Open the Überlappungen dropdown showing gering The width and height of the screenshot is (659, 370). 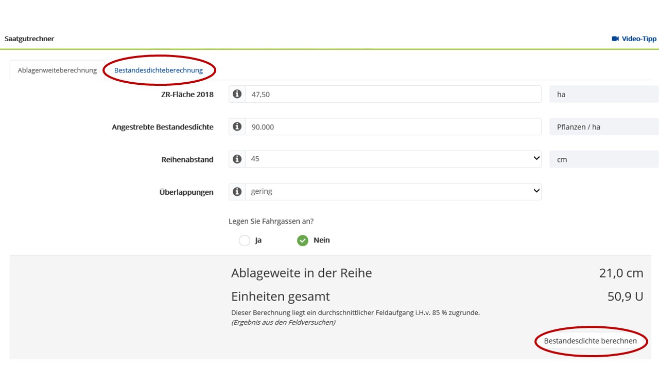(393, 191)
